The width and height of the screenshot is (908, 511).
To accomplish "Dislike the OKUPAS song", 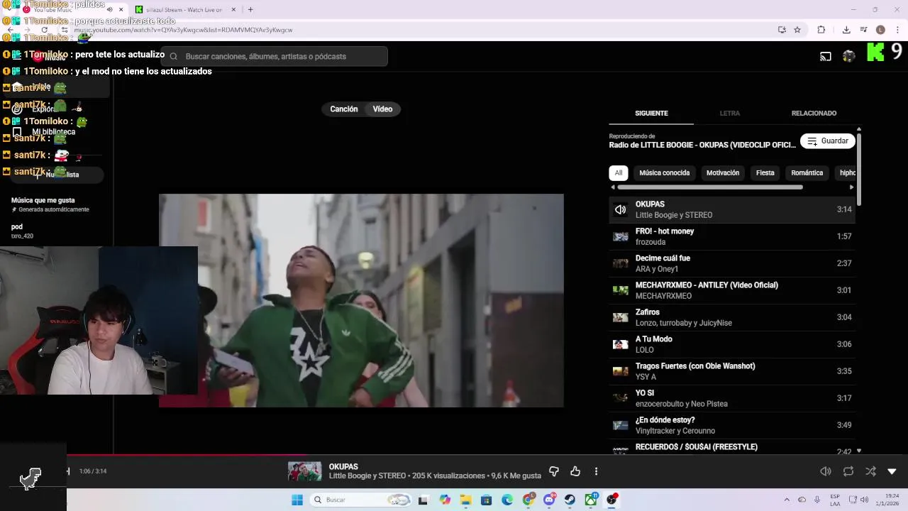I will [554, 471].
